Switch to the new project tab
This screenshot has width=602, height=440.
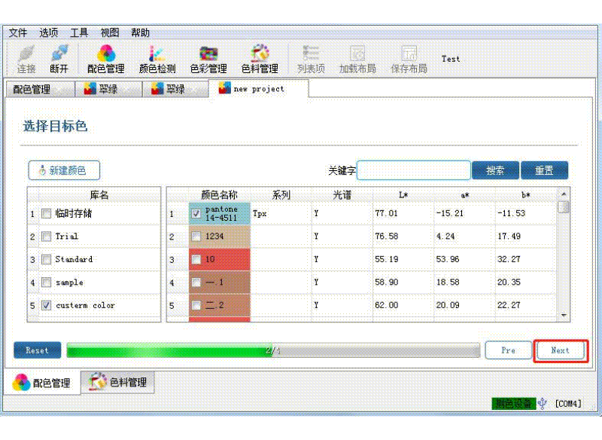258,89
